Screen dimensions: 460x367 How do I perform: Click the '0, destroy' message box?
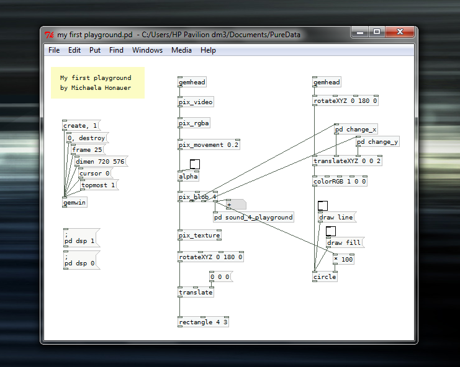coord(86,138)
